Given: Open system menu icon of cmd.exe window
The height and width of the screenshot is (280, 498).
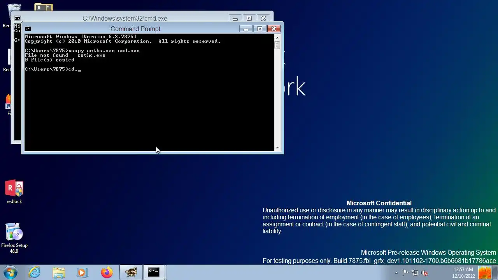Looking at the screenshot, I should click(x=17, y=18).
